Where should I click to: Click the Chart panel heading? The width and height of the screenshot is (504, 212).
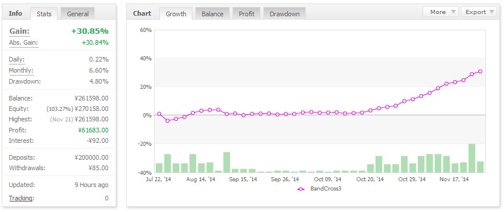click(x=142, y=13)
